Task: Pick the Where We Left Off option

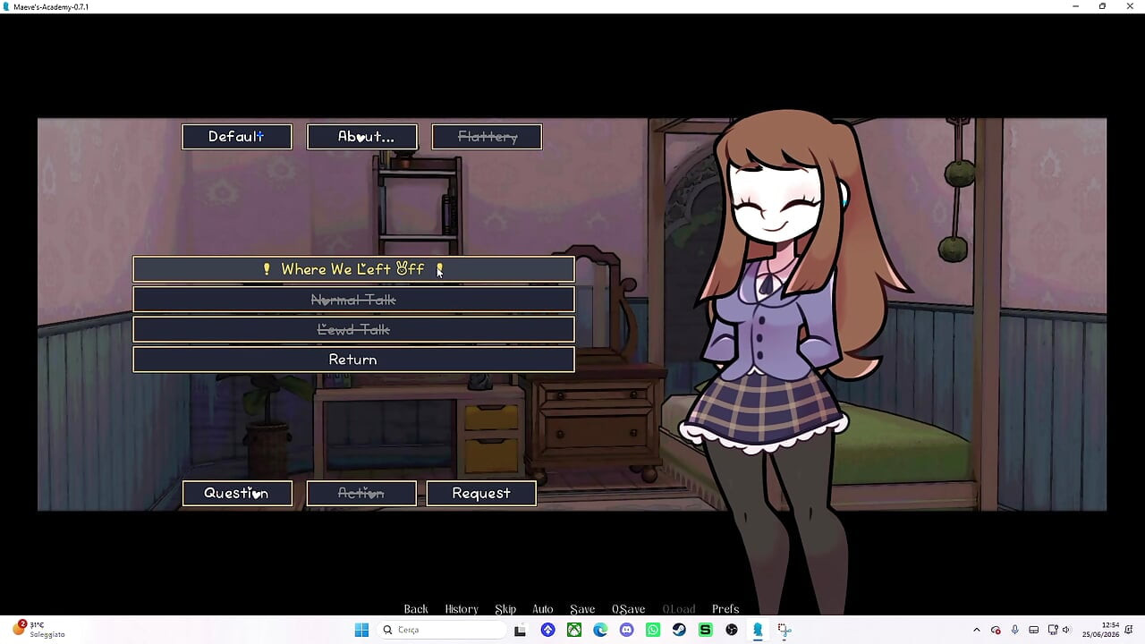Action: coord(353,269)
